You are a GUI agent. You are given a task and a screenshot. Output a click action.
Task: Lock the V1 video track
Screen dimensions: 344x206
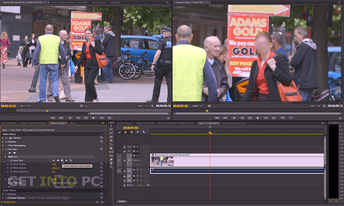[x=124, y=160]
